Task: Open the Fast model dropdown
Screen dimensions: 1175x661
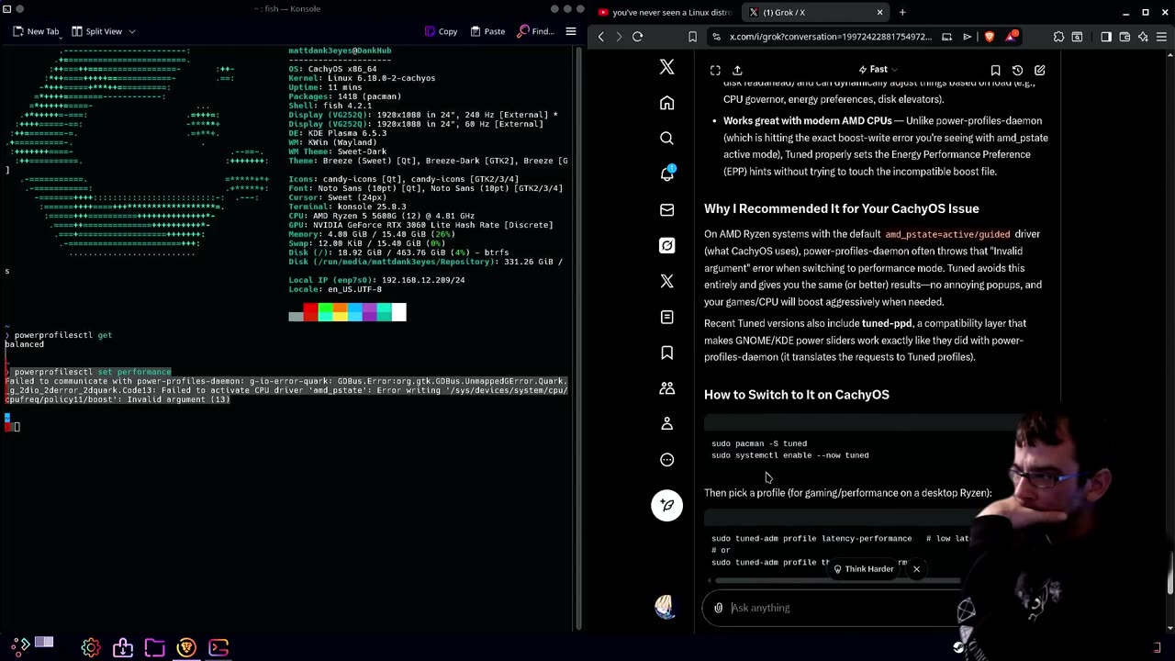Action: [878, 70]
